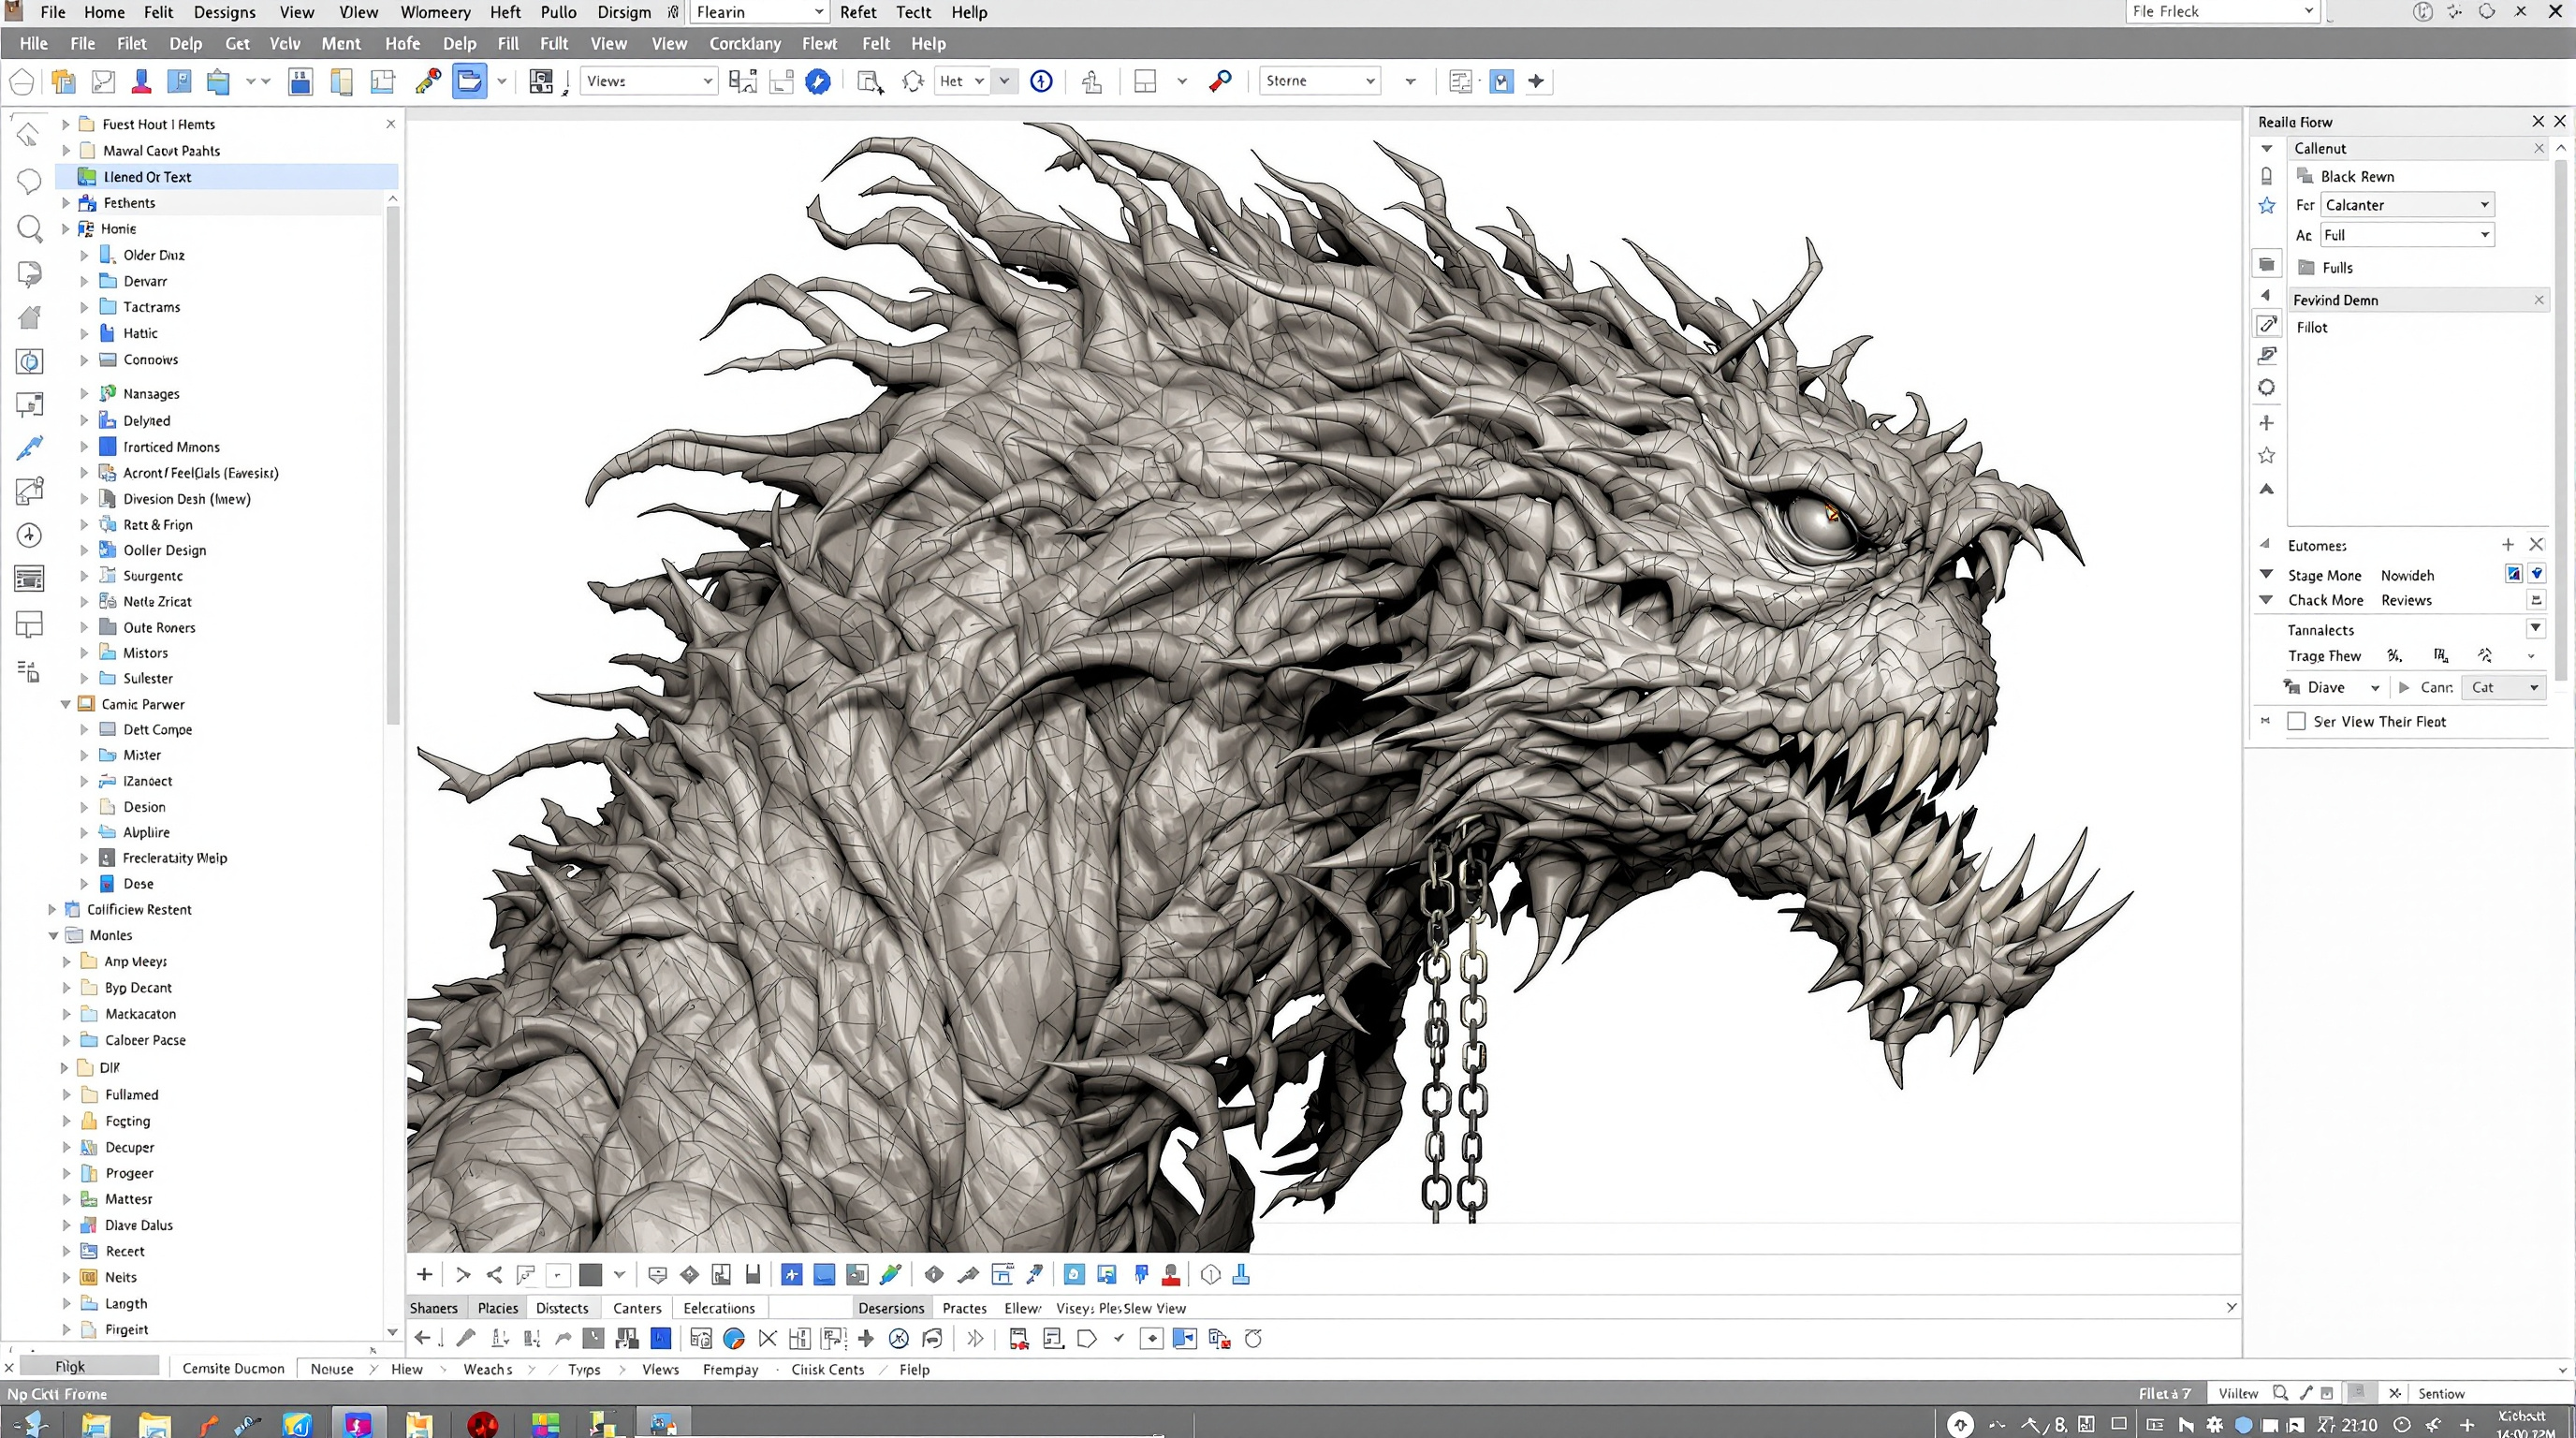Viewport: 2576px width, 1438px height.
Task: Click the green paint-brush icon in viewport toolbar
Action: [x=890, y=1274]
